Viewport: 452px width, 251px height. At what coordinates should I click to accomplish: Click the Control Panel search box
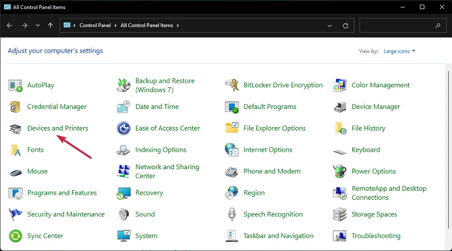397,26
